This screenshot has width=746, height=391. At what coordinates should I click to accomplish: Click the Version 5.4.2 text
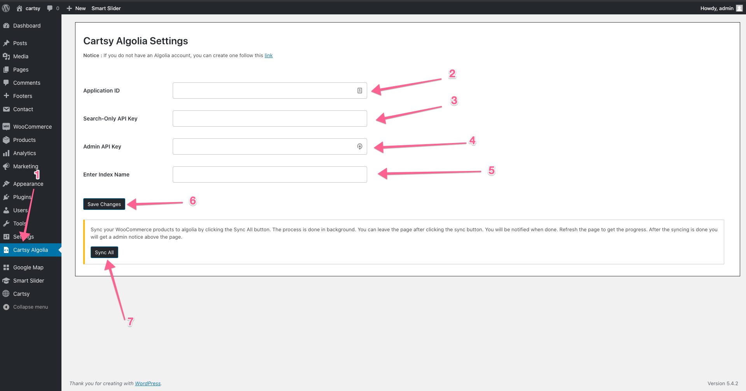click(723, 383)
